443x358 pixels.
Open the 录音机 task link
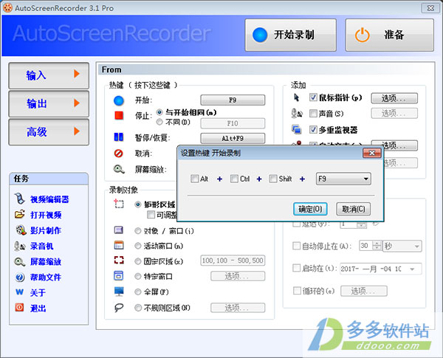pos(42,246)
